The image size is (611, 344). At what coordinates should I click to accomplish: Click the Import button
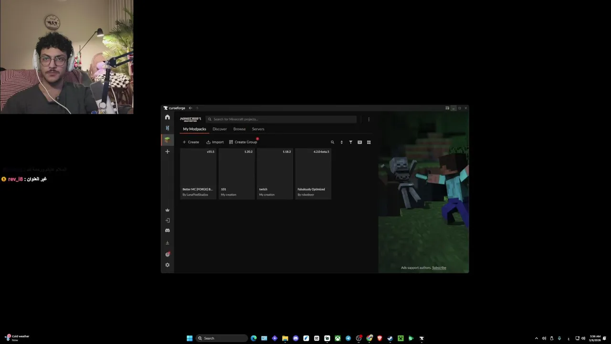[215, 142]
